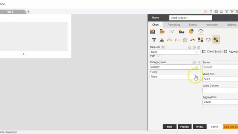Click the hierarchy icon beside Category Axis
The image size is (238, 134).
coord(194,62)
